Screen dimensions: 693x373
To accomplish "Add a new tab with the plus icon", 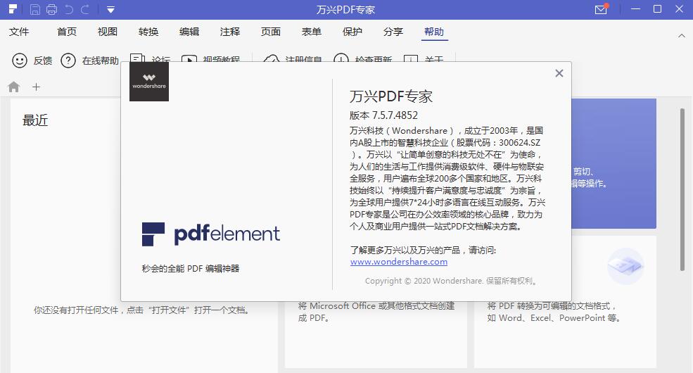I will tap(37, 87).
